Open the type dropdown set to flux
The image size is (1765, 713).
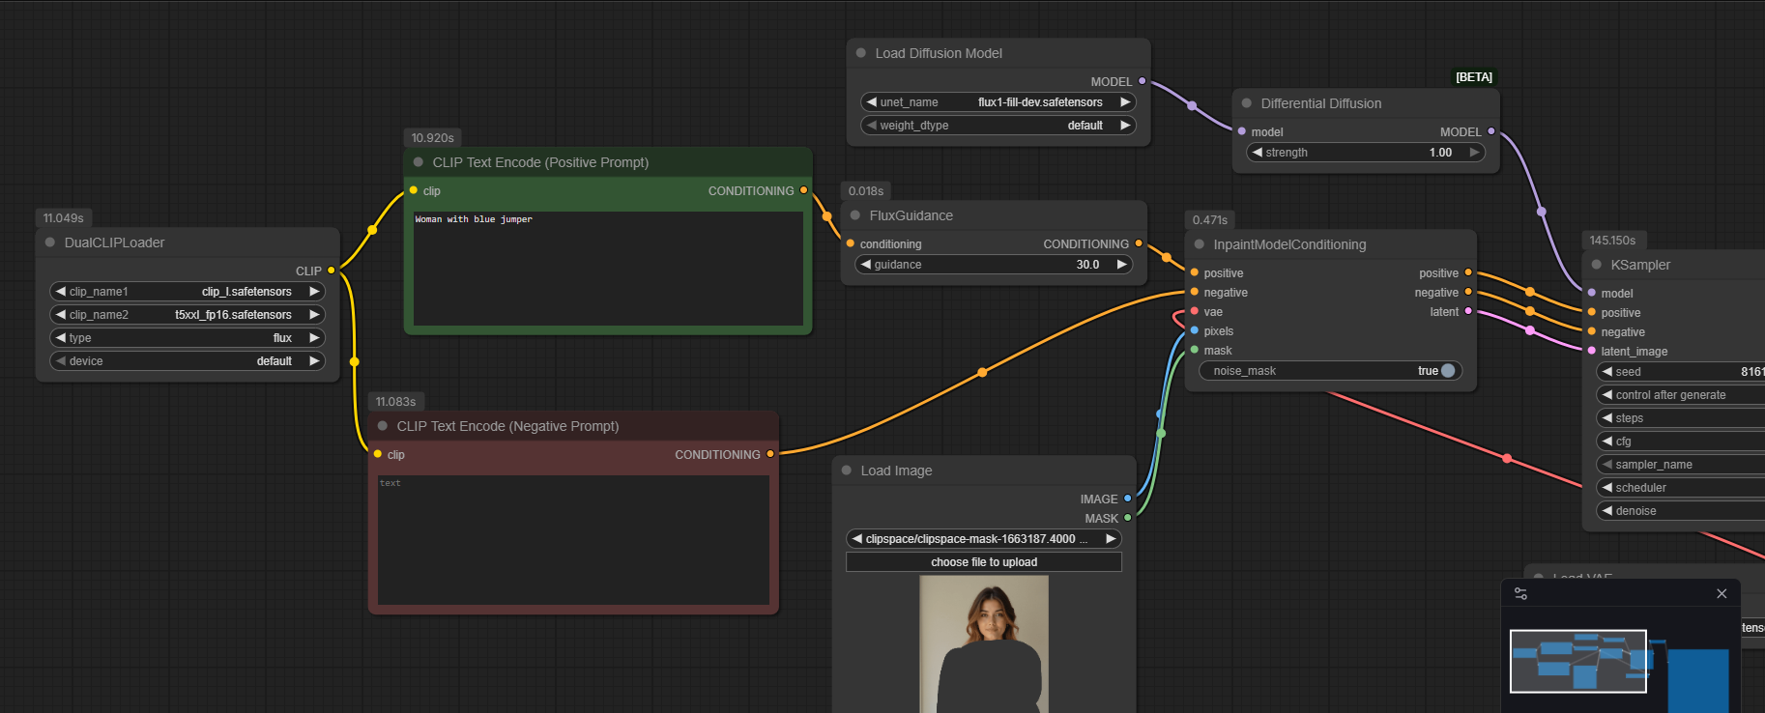click(188, 338)
